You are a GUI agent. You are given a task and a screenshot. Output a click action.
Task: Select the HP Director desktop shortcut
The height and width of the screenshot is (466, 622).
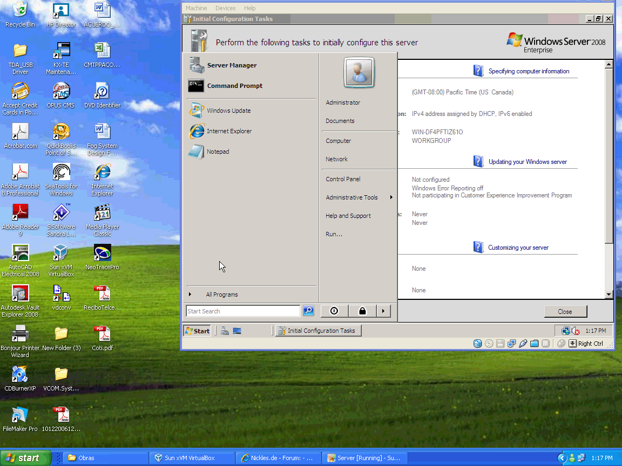(61, 15)
